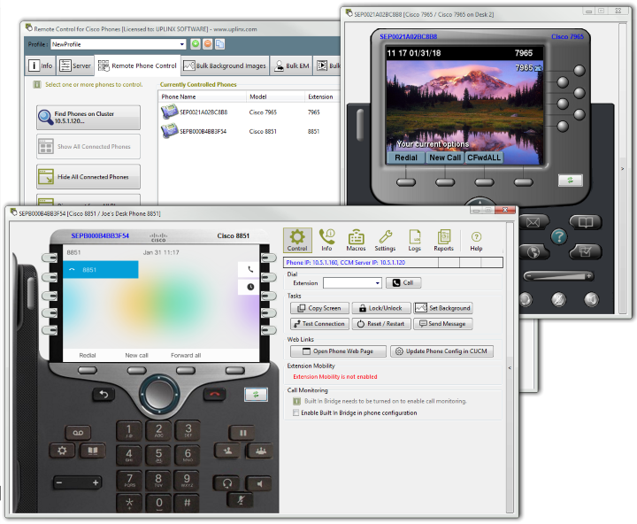Click the headset key on 8851 phone
637x524 pixels.
227,483
